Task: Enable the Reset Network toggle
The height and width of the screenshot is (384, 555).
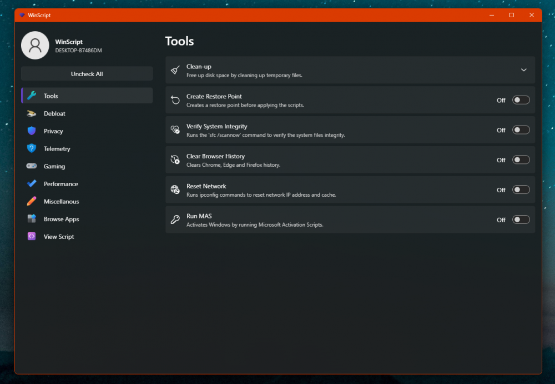Action: 521,190
